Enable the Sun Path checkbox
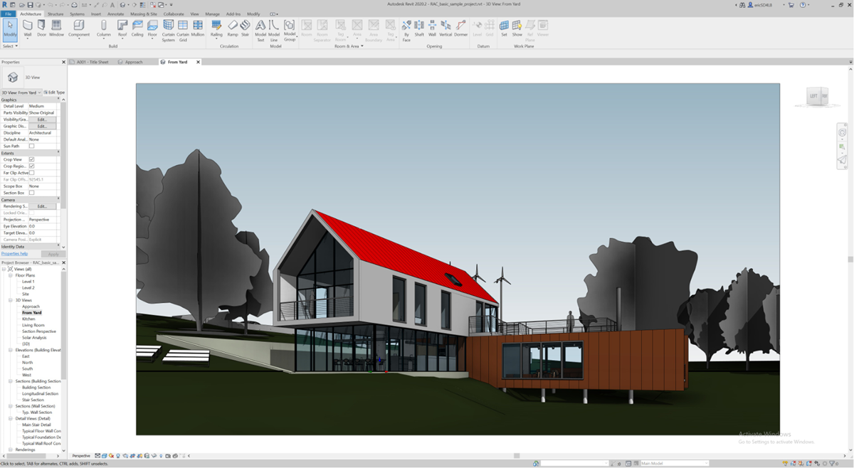854x468 pixels. (33, 147)
